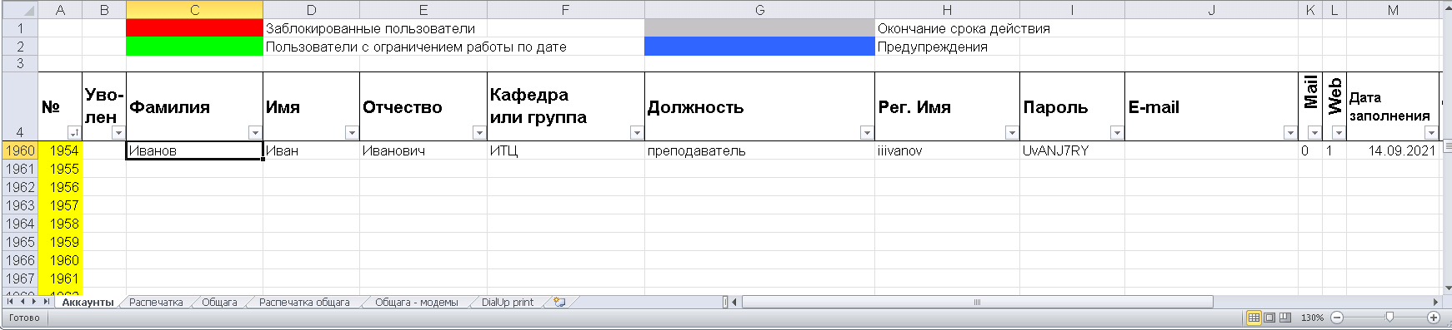Select the red legend color cell
The height and width of the screenshot is (330, 1452).
[194, 28]
